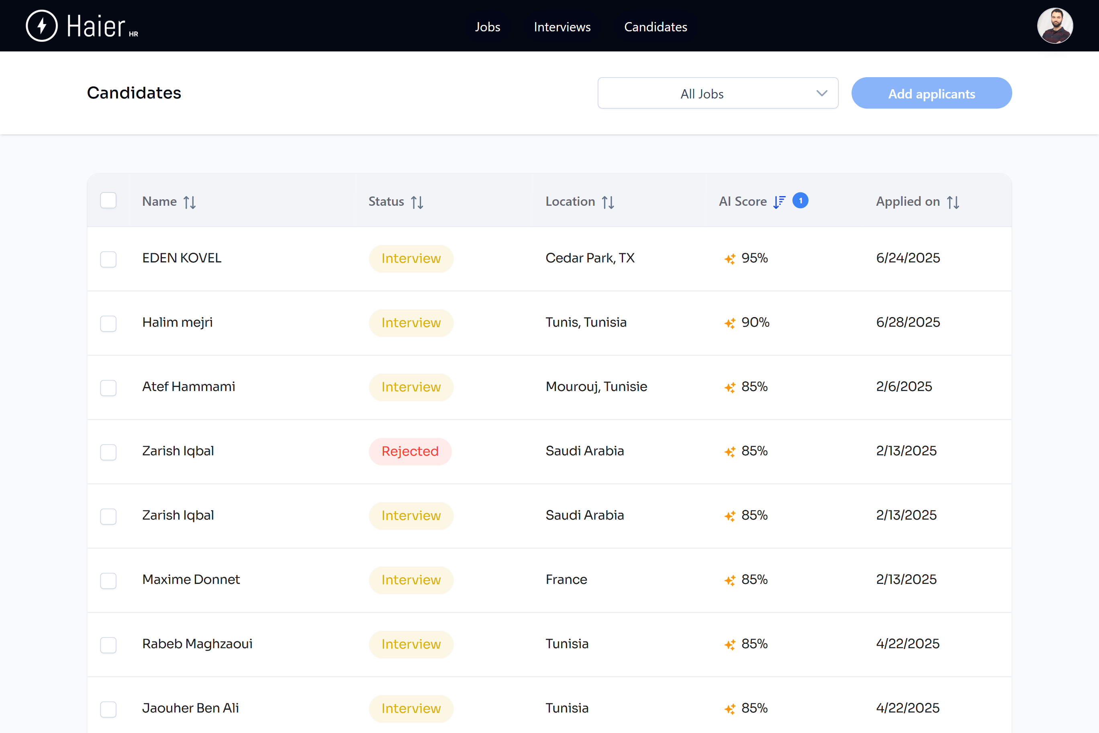
Task: Sort by Applied on column arrows
Action: click(953, 202)
